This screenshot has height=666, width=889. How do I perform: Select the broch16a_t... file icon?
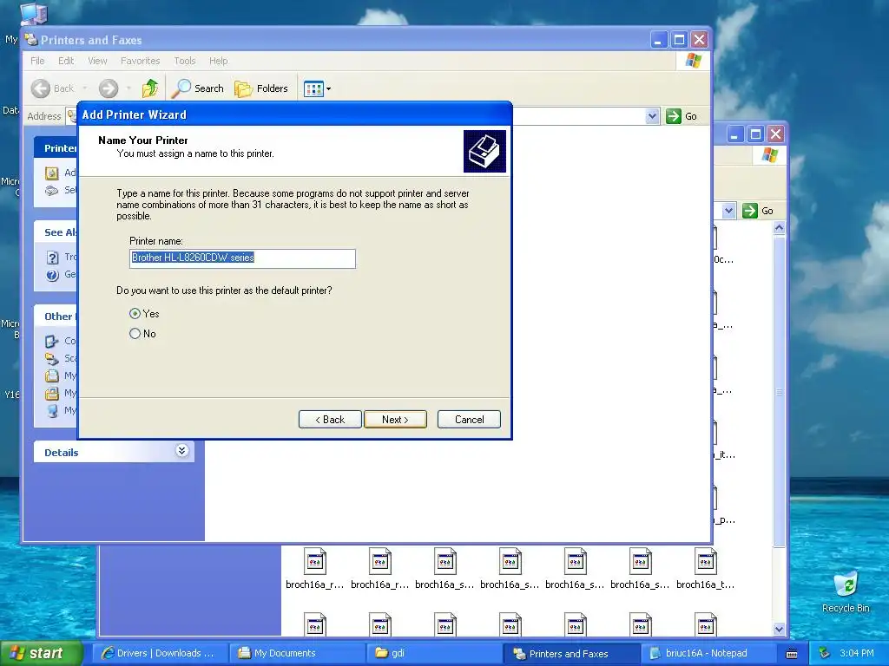click(x=705, y=562)
